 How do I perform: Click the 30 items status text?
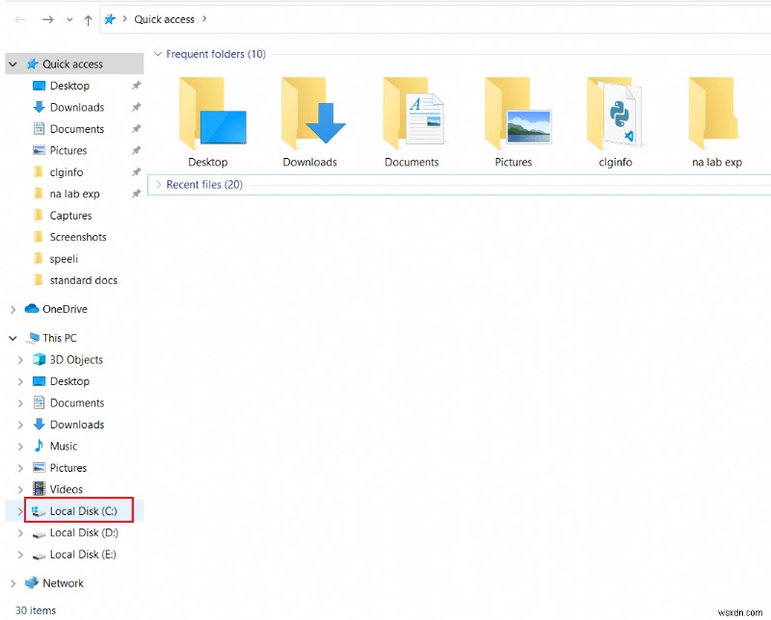(36, 610)
